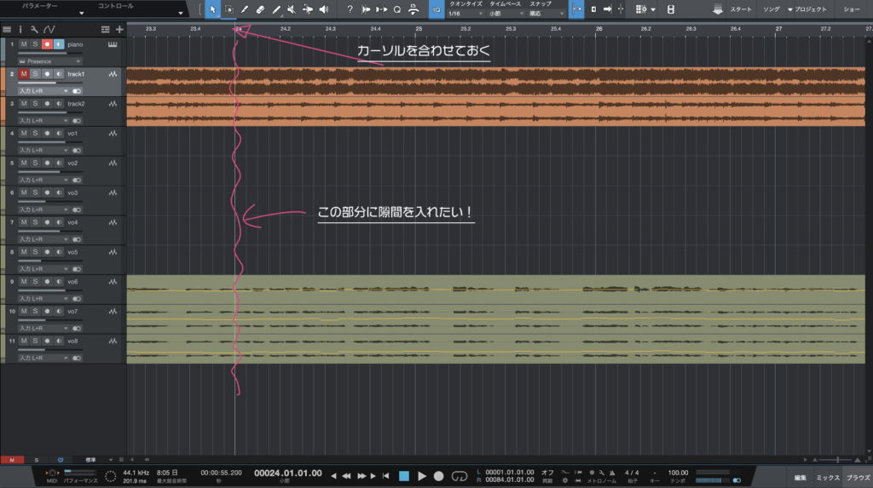Open the ブラウズ (Browse) panel

(x=857, y=479)
